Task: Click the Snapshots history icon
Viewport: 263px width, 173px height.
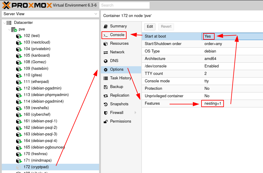Action: (105, 104)
